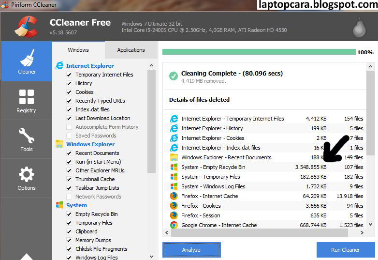
Task: Click Internet Explorer category icon in list
Action: click(59, 66)
